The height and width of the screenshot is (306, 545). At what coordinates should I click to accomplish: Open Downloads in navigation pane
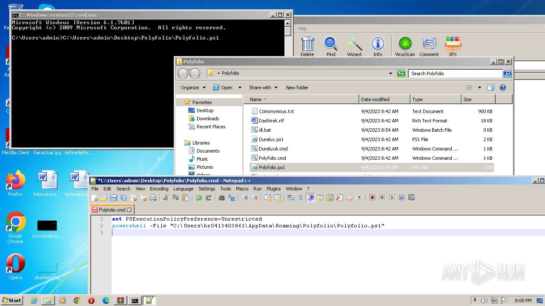[208, 119]
